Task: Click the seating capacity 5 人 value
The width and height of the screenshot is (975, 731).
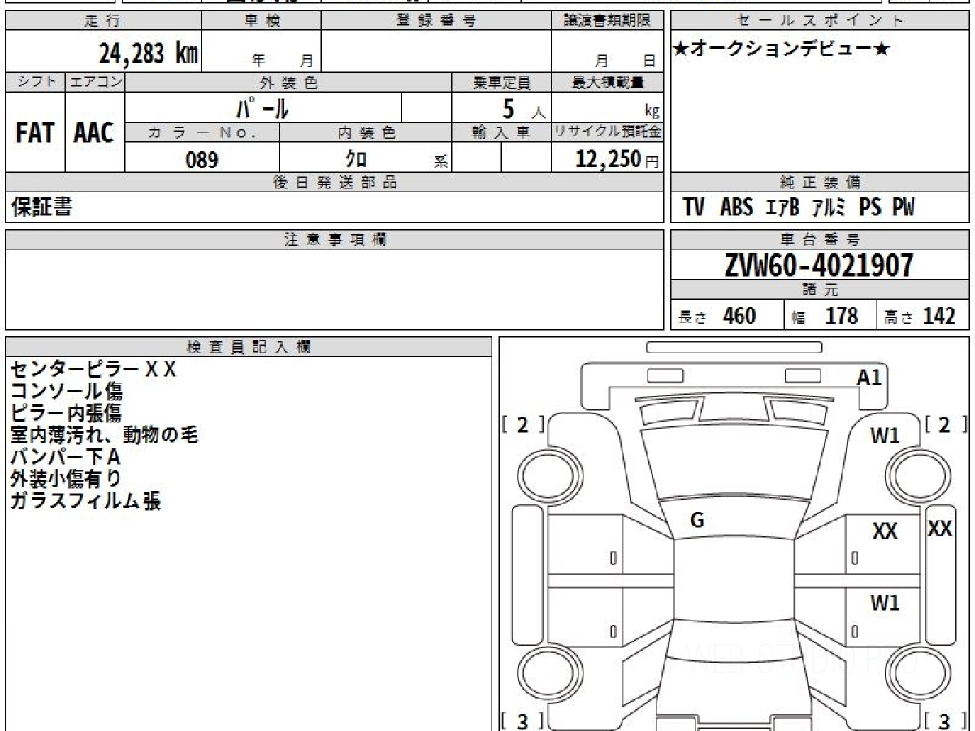Action: click(x=524, y=108)
